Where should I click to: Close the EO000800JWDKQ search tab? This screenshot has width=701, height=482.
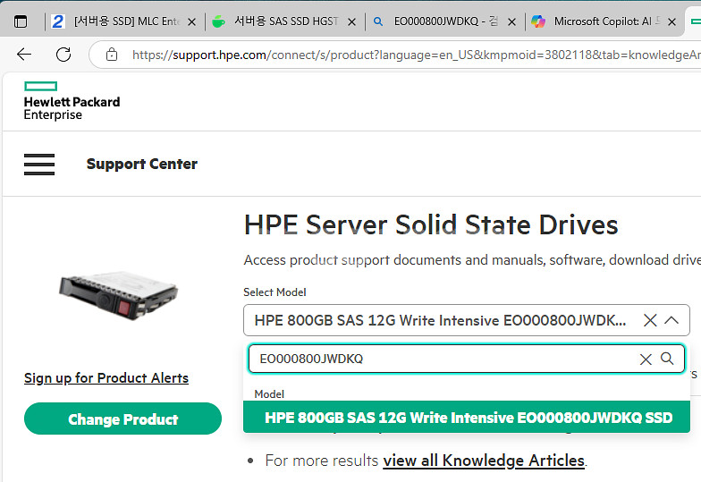[x=511, y=21]
